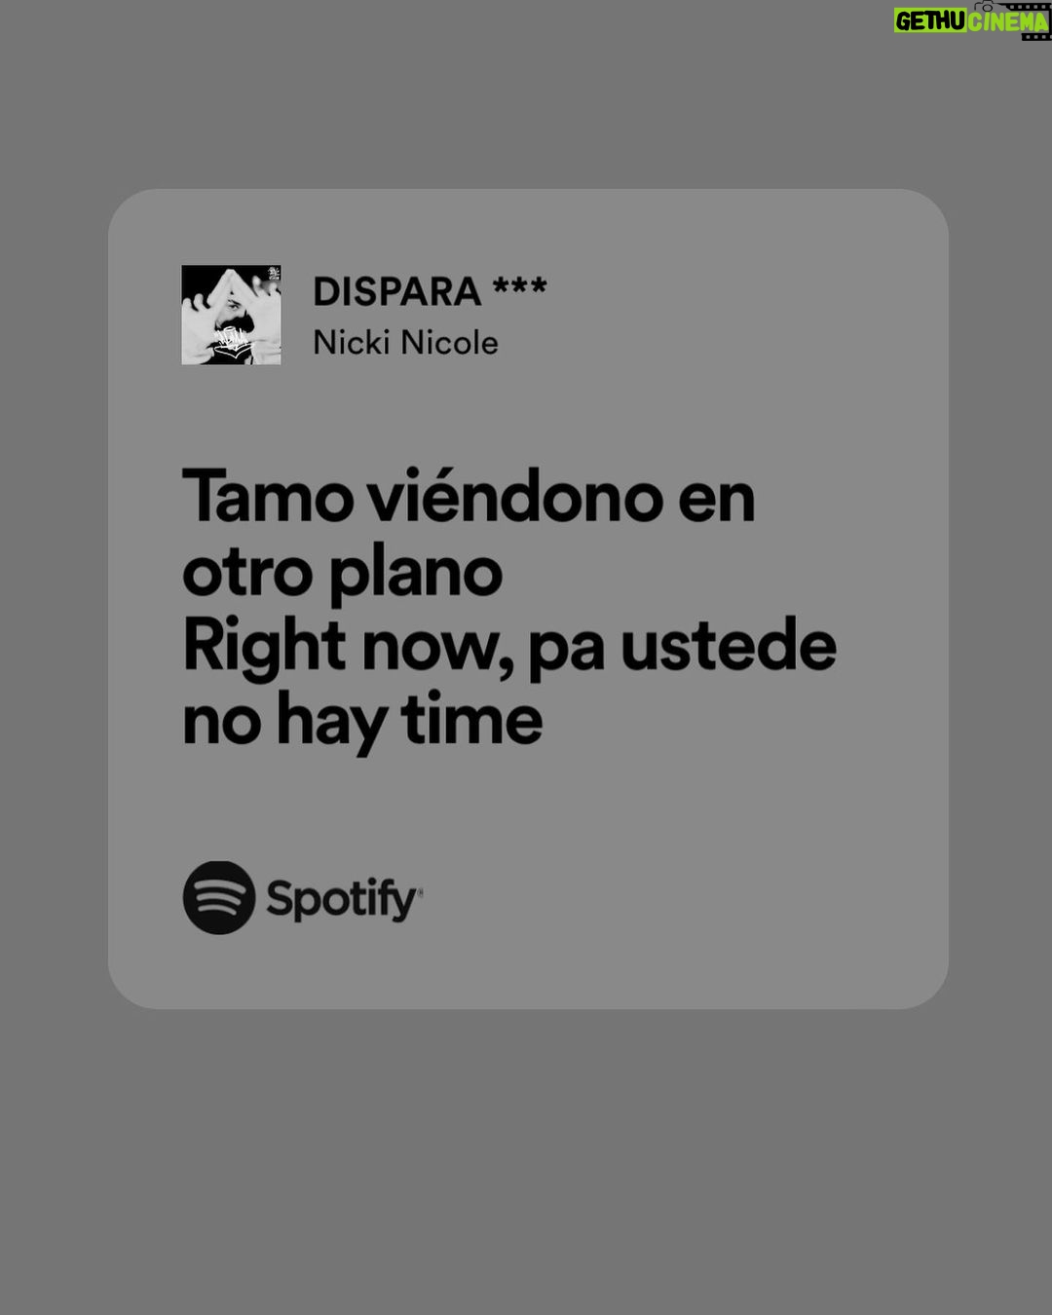1052x1315 pixels.
Task: Select the song title DISPARA ***
Action: click(x=430, y=290)
